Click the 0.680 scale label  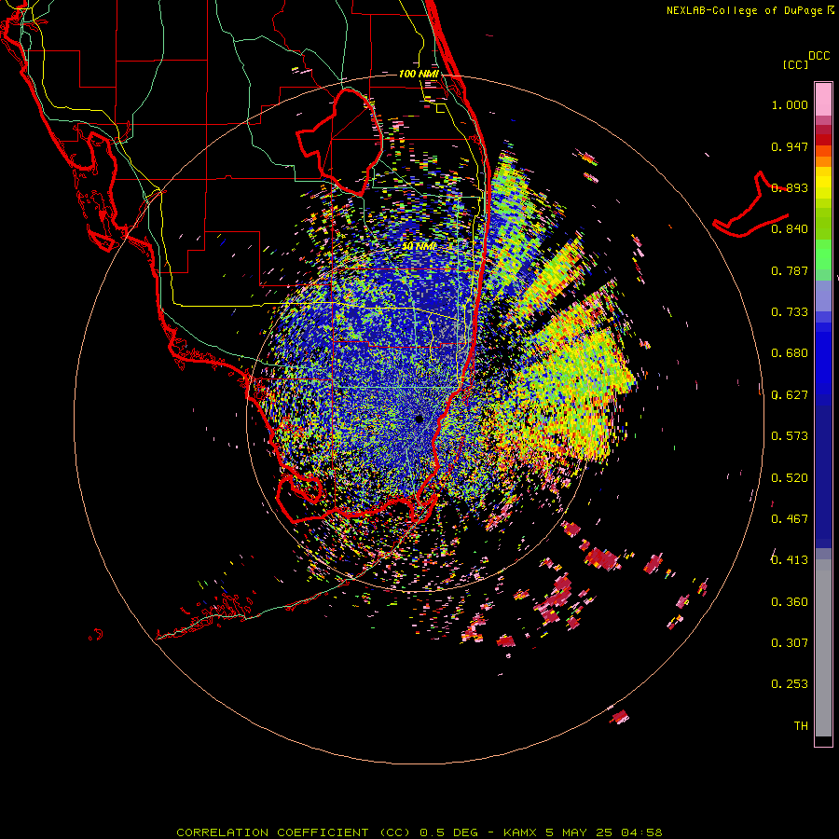click(790, 353)
